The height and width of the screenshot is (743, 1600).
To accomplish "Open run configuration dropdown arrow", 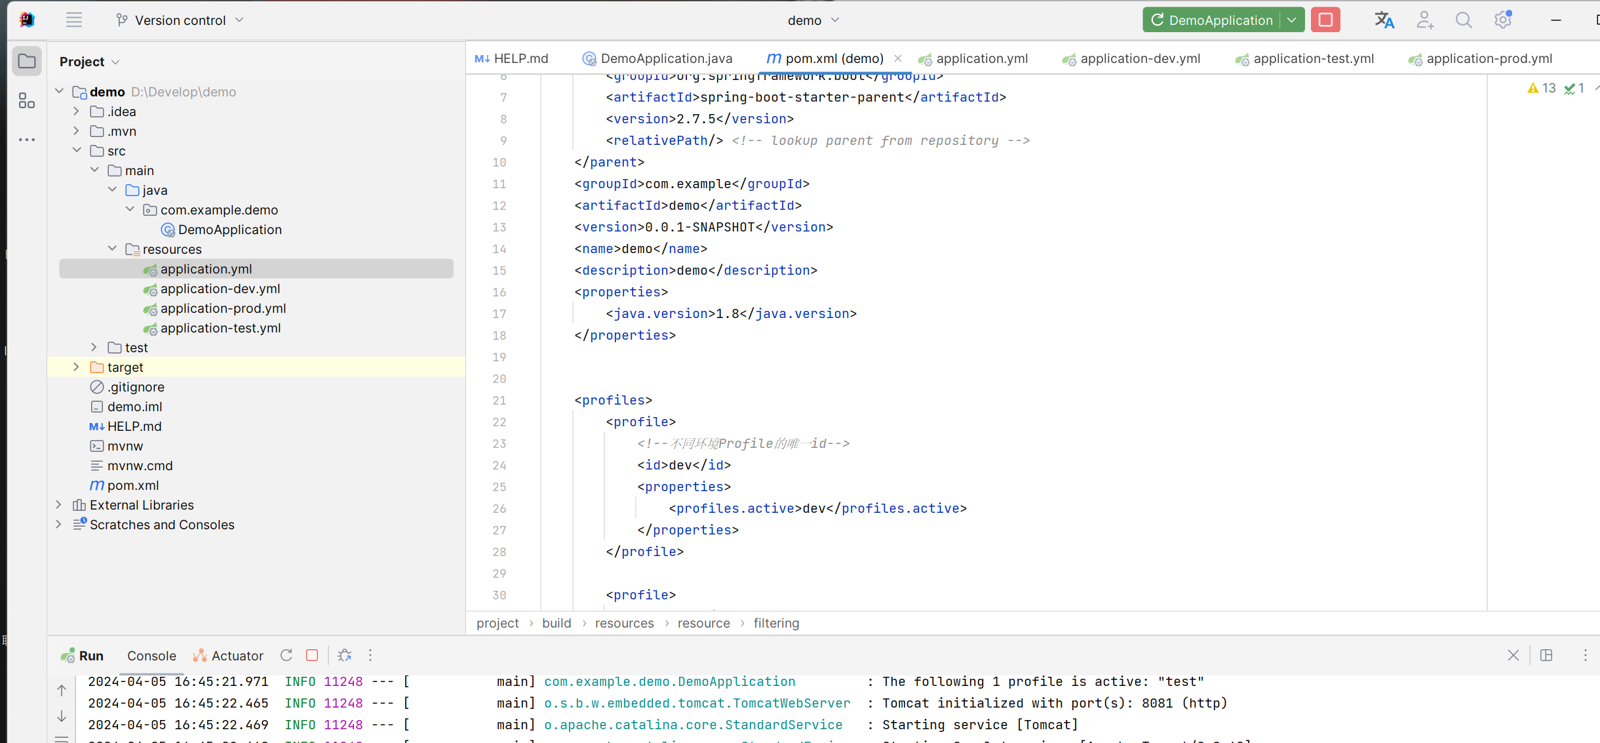I will click(x=1291, y=20).
